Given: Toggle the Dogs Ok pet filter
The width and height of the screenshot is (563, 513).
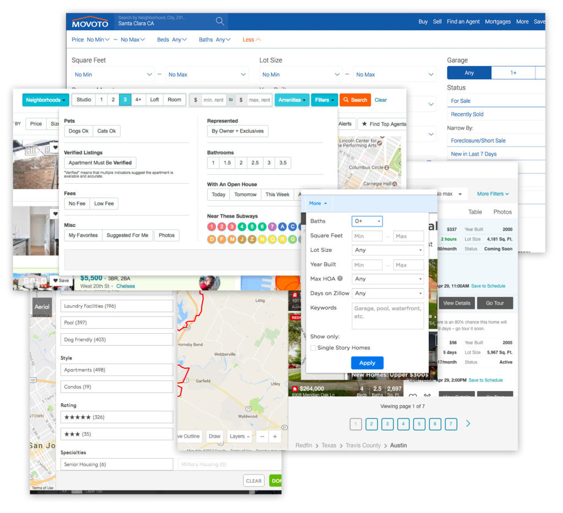Looking at the screenshot, I should tap(79, 131).
